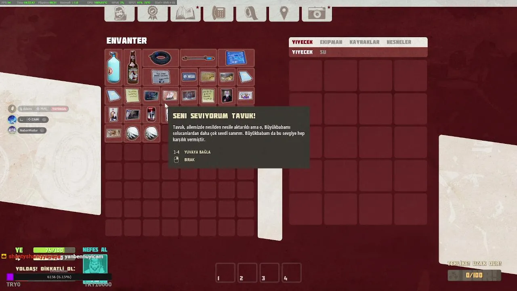The image size is (517, 291).
Task: Select the portrait photo of two men
Action: (113, 115)
